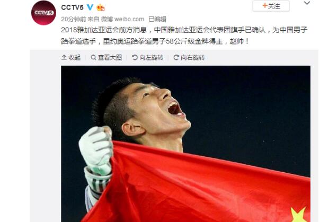
Task: Rotate the photo with 向左旋转
Action: pos(148,58)
